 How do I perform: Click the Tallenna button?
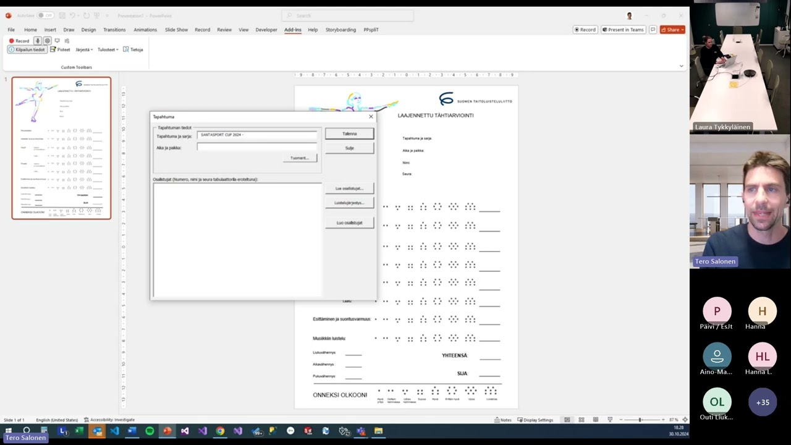pyautogui.click(x=349, y=133)
